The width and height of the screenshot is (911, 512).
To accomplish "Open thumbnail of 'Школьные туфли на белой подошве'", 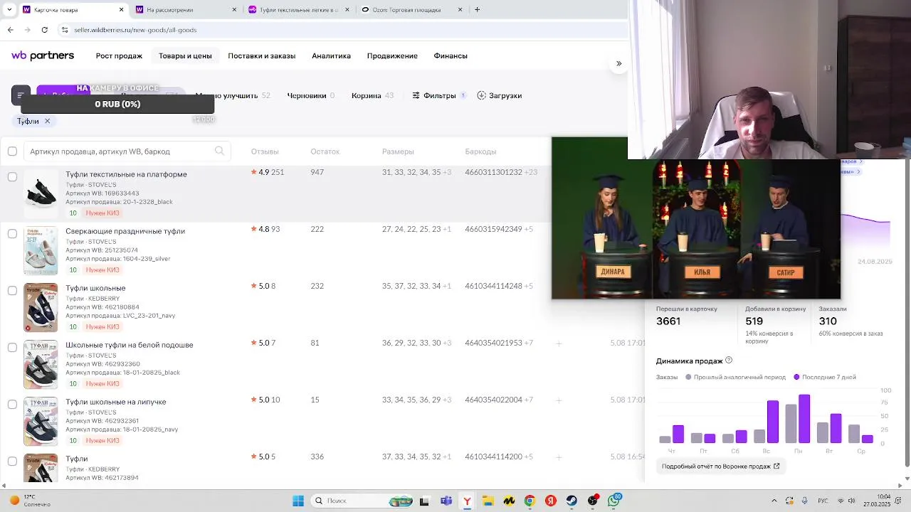I will pos(41,364).
